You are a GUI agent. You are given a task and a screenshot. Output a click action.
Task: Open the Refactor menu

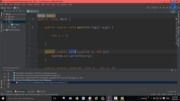coord(37,4)
